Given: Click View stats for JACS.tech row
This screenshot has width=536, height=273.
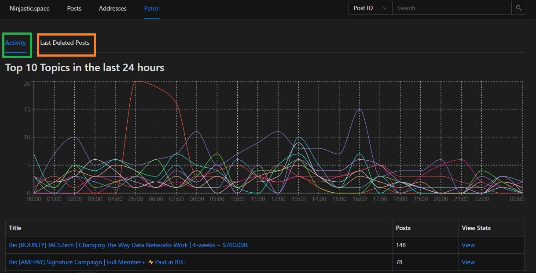Looking at the screenshot, I should 468,245.
